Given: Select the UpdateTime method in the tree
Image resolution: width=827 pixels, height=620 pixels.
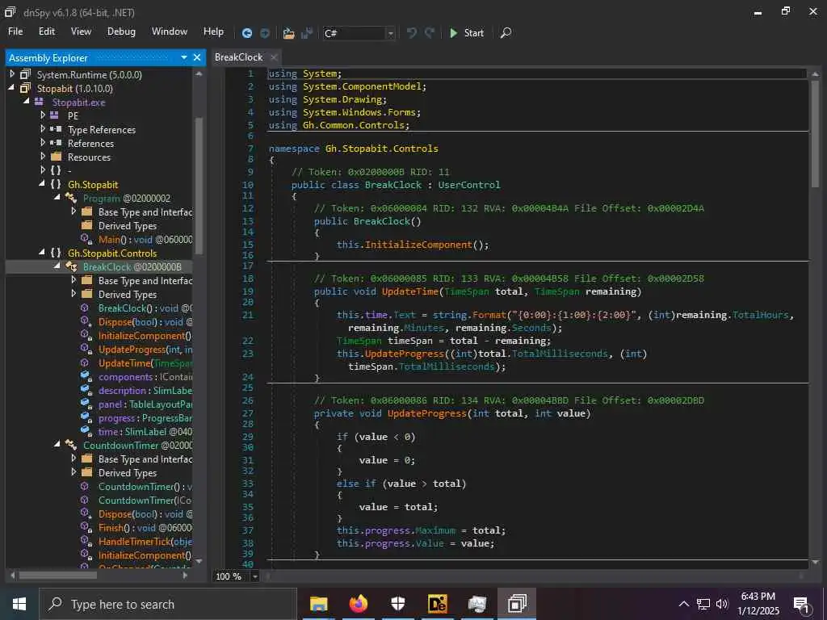Looking at the screenshot, I should [145, 362].
